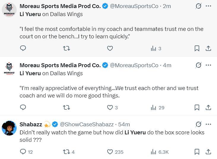The image size is (217, 159).
Task: Click Shabazz's profile avatar
Action: click(9, 128)
